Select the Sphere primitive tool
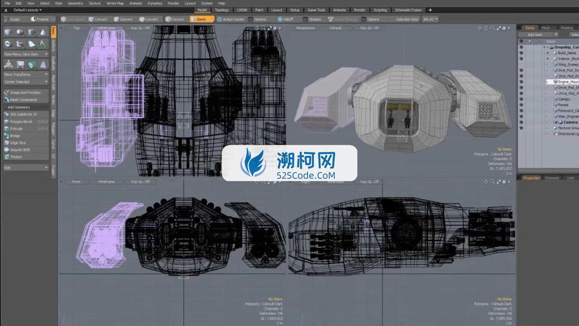Viewport: 579px width, 326px height. [20, 32]
